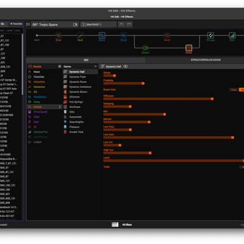Open HX Effects device grid icon at bottom
Viewport: 244px width, 244px height.
point(115,224)
